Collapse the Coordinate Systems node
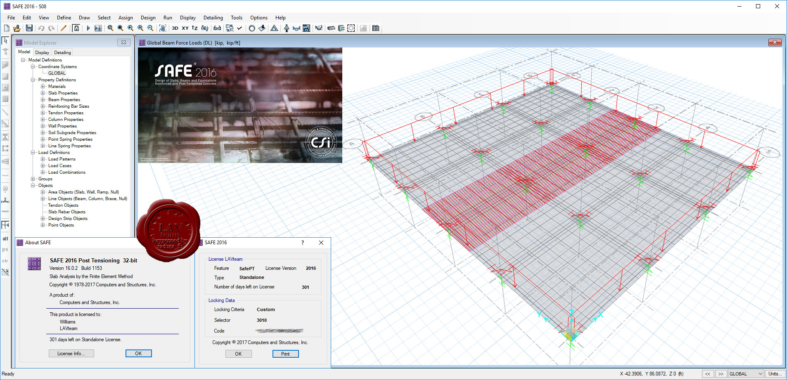 click(x=33, y=66)
